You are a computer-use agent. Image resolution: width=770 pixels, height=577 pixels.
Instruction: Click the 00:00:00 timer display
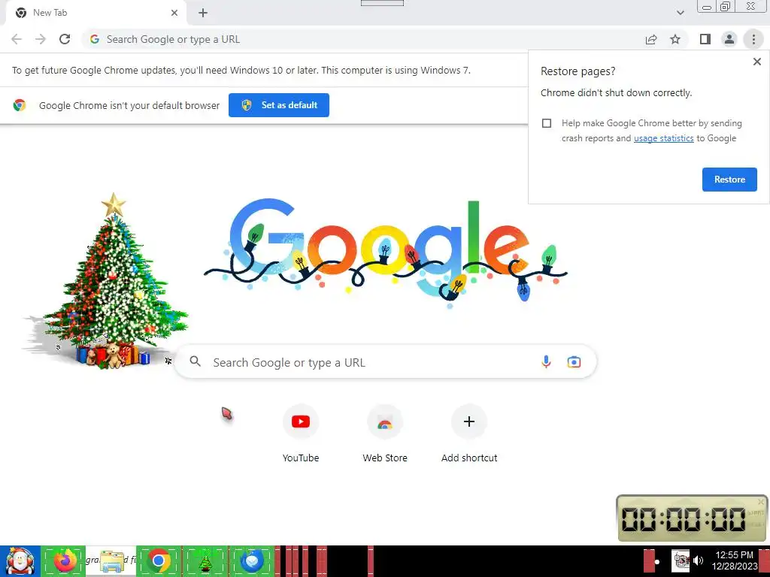[x=684, y=519]
